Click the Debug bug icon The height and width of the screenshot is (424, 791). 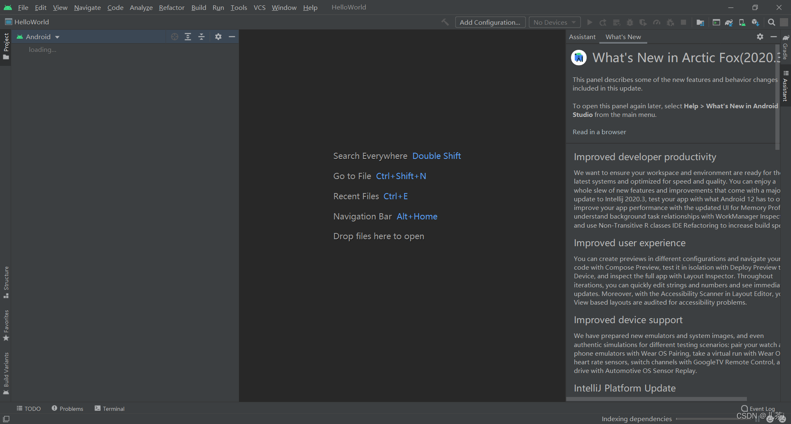pos(630,22)
